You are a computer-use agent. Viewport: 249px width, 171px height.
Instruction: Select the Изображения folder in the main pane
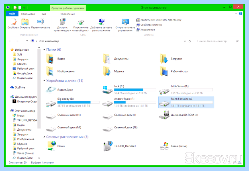60,71
